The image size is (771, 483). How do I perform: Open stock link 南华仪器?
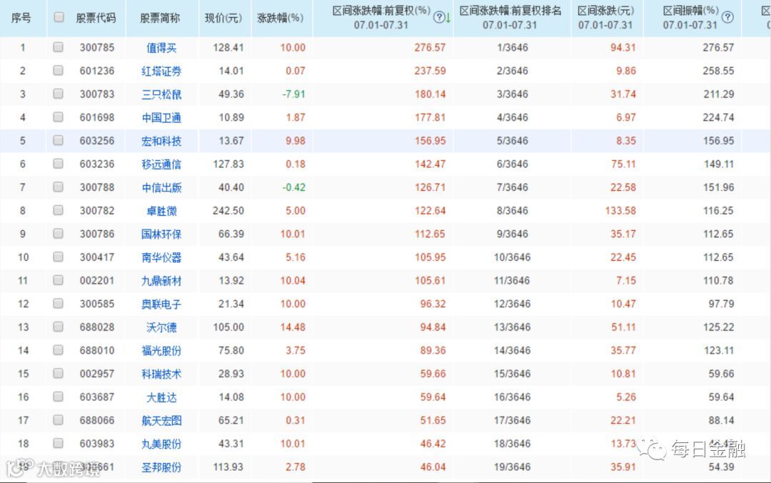161,257
